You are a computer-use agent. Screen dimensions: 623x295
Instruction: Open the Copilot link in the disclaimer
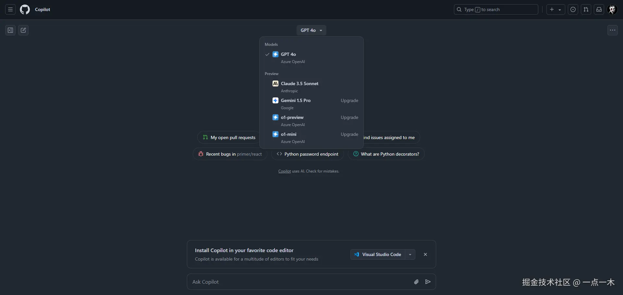pyautogui.click(x=285, y=171)
